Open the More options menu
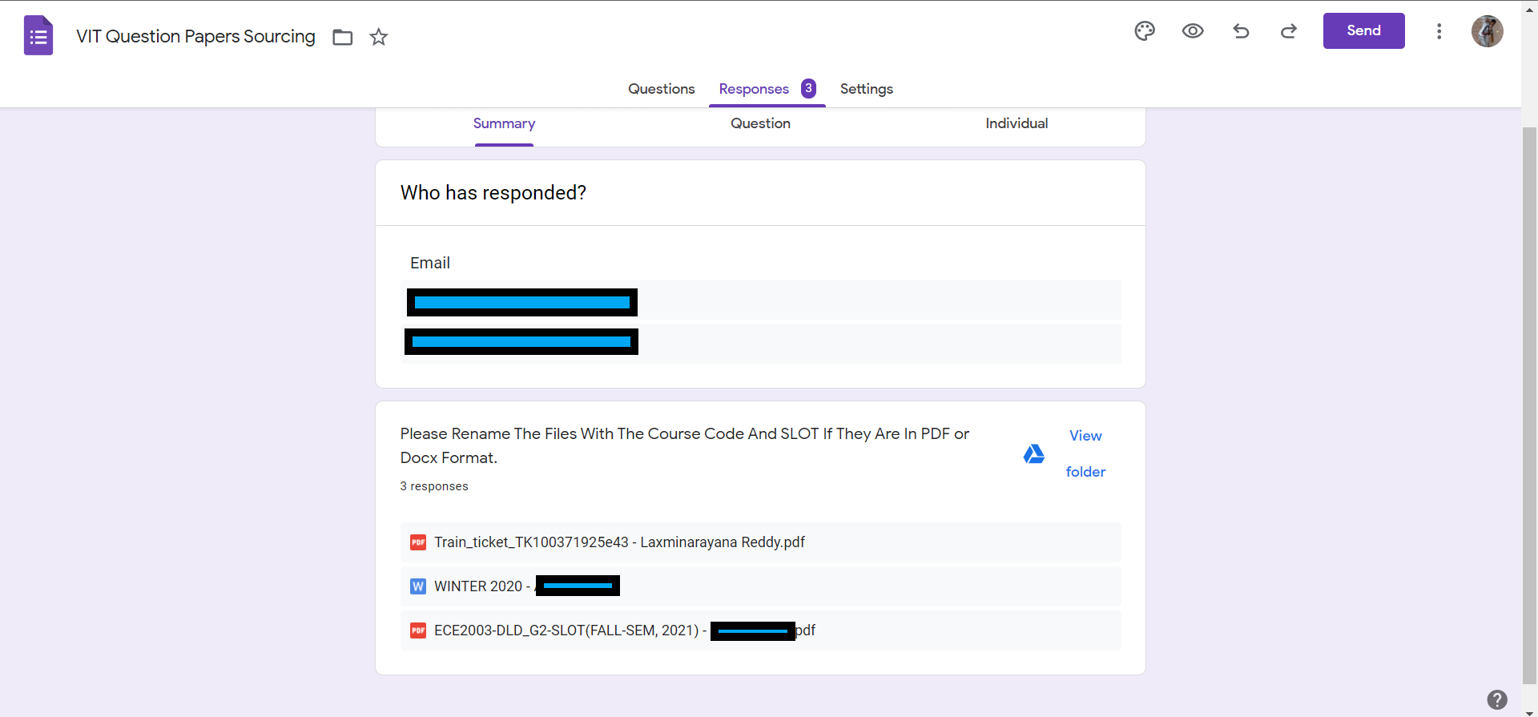 [1439, 31]
